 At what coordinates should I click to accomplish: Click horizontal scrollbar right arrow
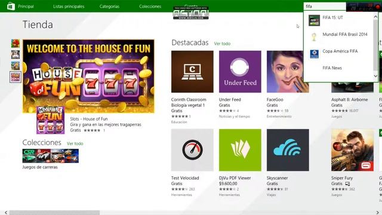(377, 213)
